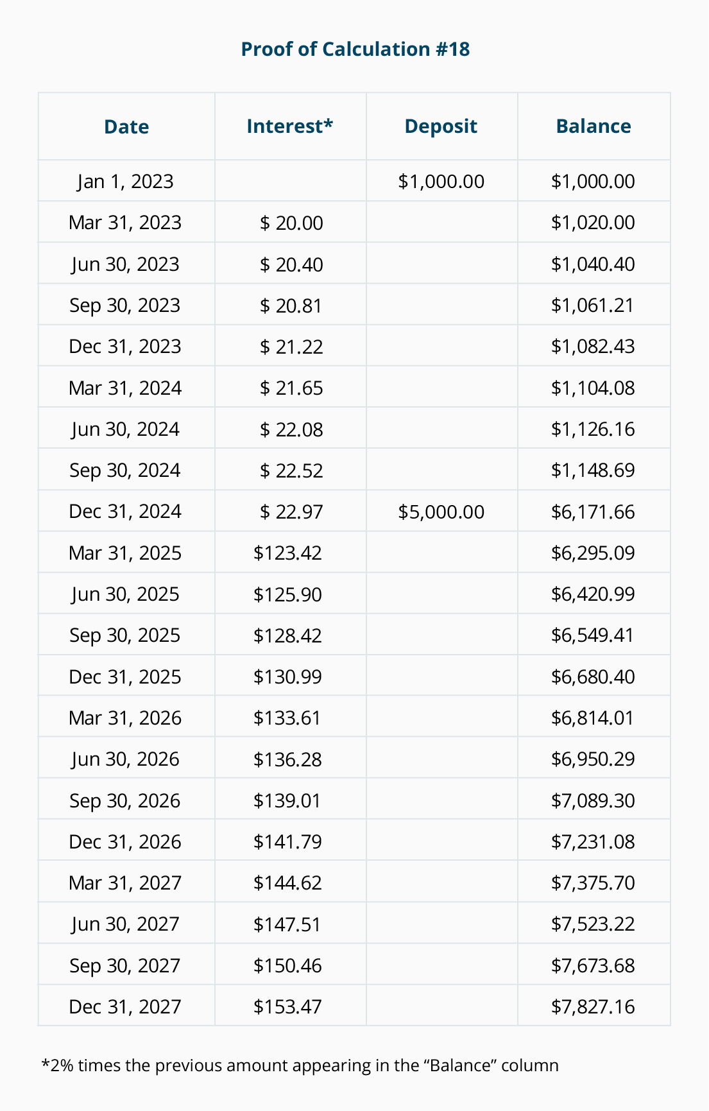The width and height of the screenshot is (709, 1111).
Task: Click the Jan 1, 2023 date cell
Action: point(125,181)
